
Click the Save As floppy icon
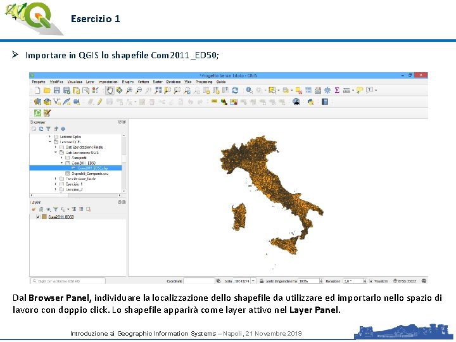coord(66,91)
